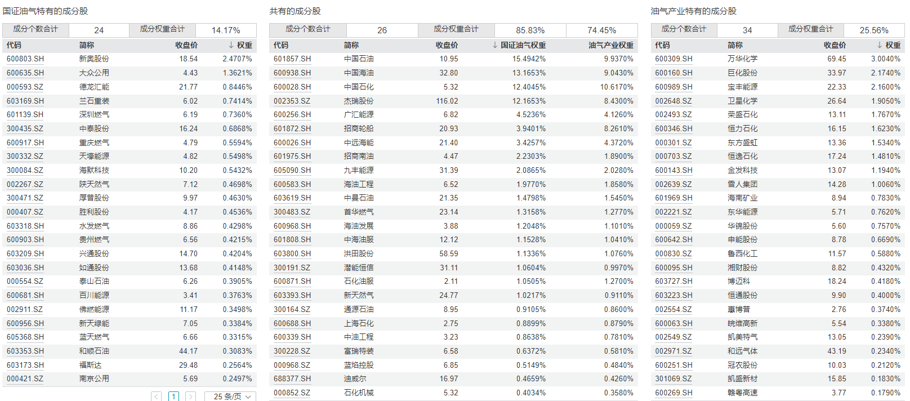Image resolution: width=910 pixels, height=401 pixels.
Task: Open the 25 条/页 page size dropdown
Action: pos(230,396)
